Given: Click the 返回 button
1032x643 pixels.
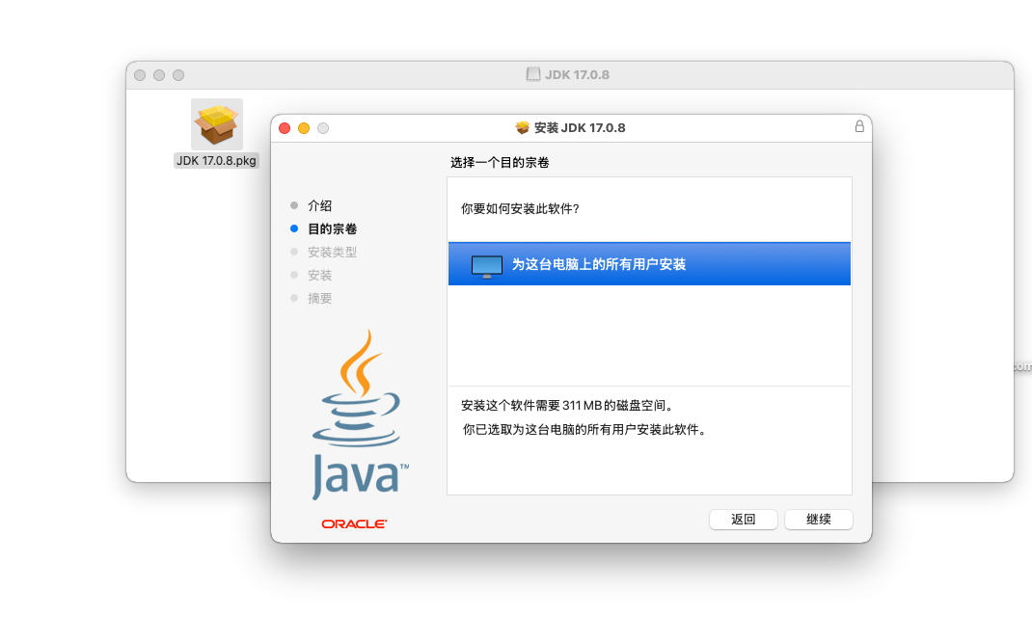Looking at the screenshot, I should (743, 520).
